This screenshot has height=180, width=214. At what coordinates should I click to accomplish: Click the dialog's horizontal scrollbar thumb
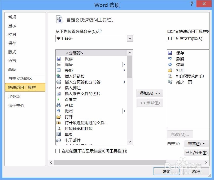pyautogui.click(x=110, y=163)
